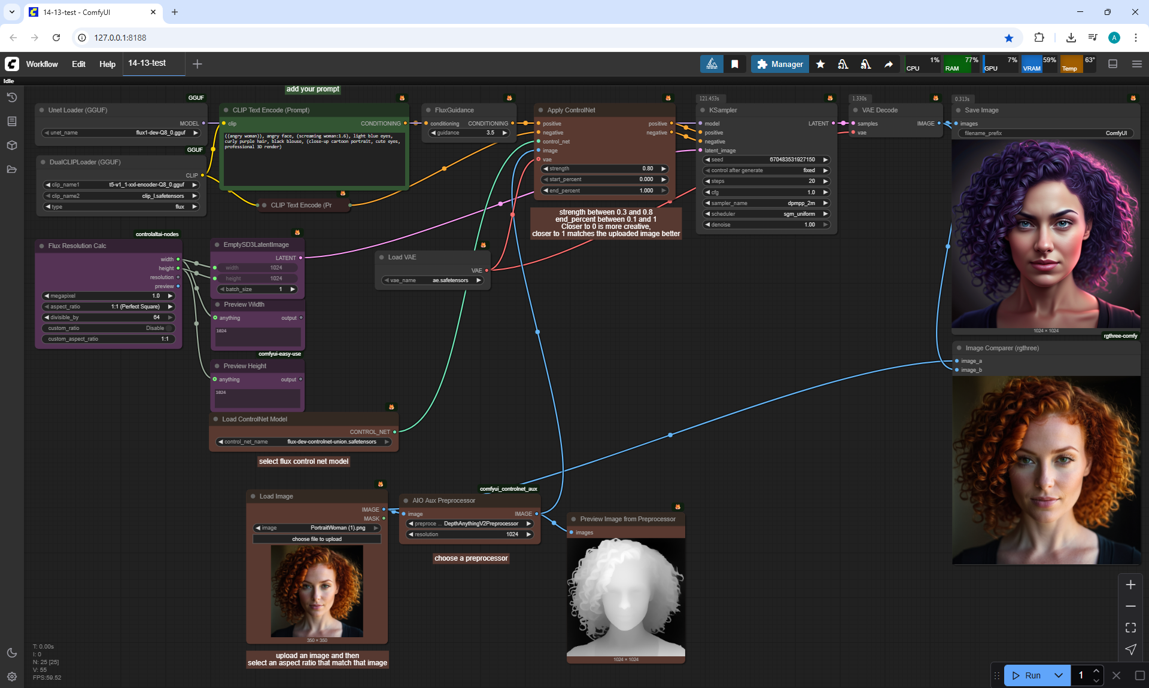Image resolution: width=1149 pixels, height=688 pixels.
Task: Toggle the bottom panel icon
Action: click(1113, 64)
